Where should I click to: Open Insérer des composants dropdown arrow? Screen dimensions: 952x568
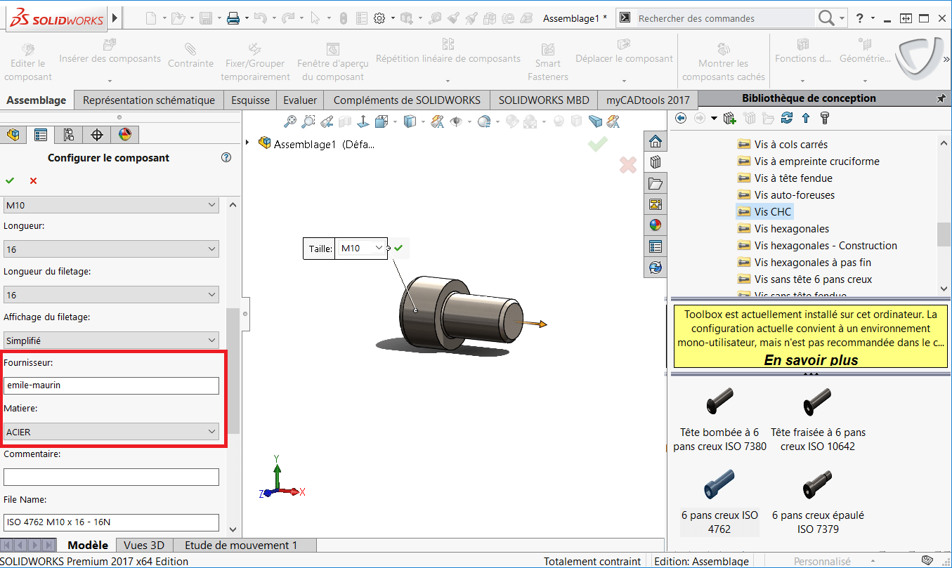point(110,80)
